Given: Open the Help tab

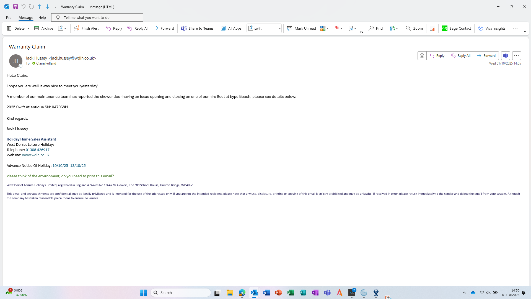Looking at the screenshot, I should [x=42, y=17].
